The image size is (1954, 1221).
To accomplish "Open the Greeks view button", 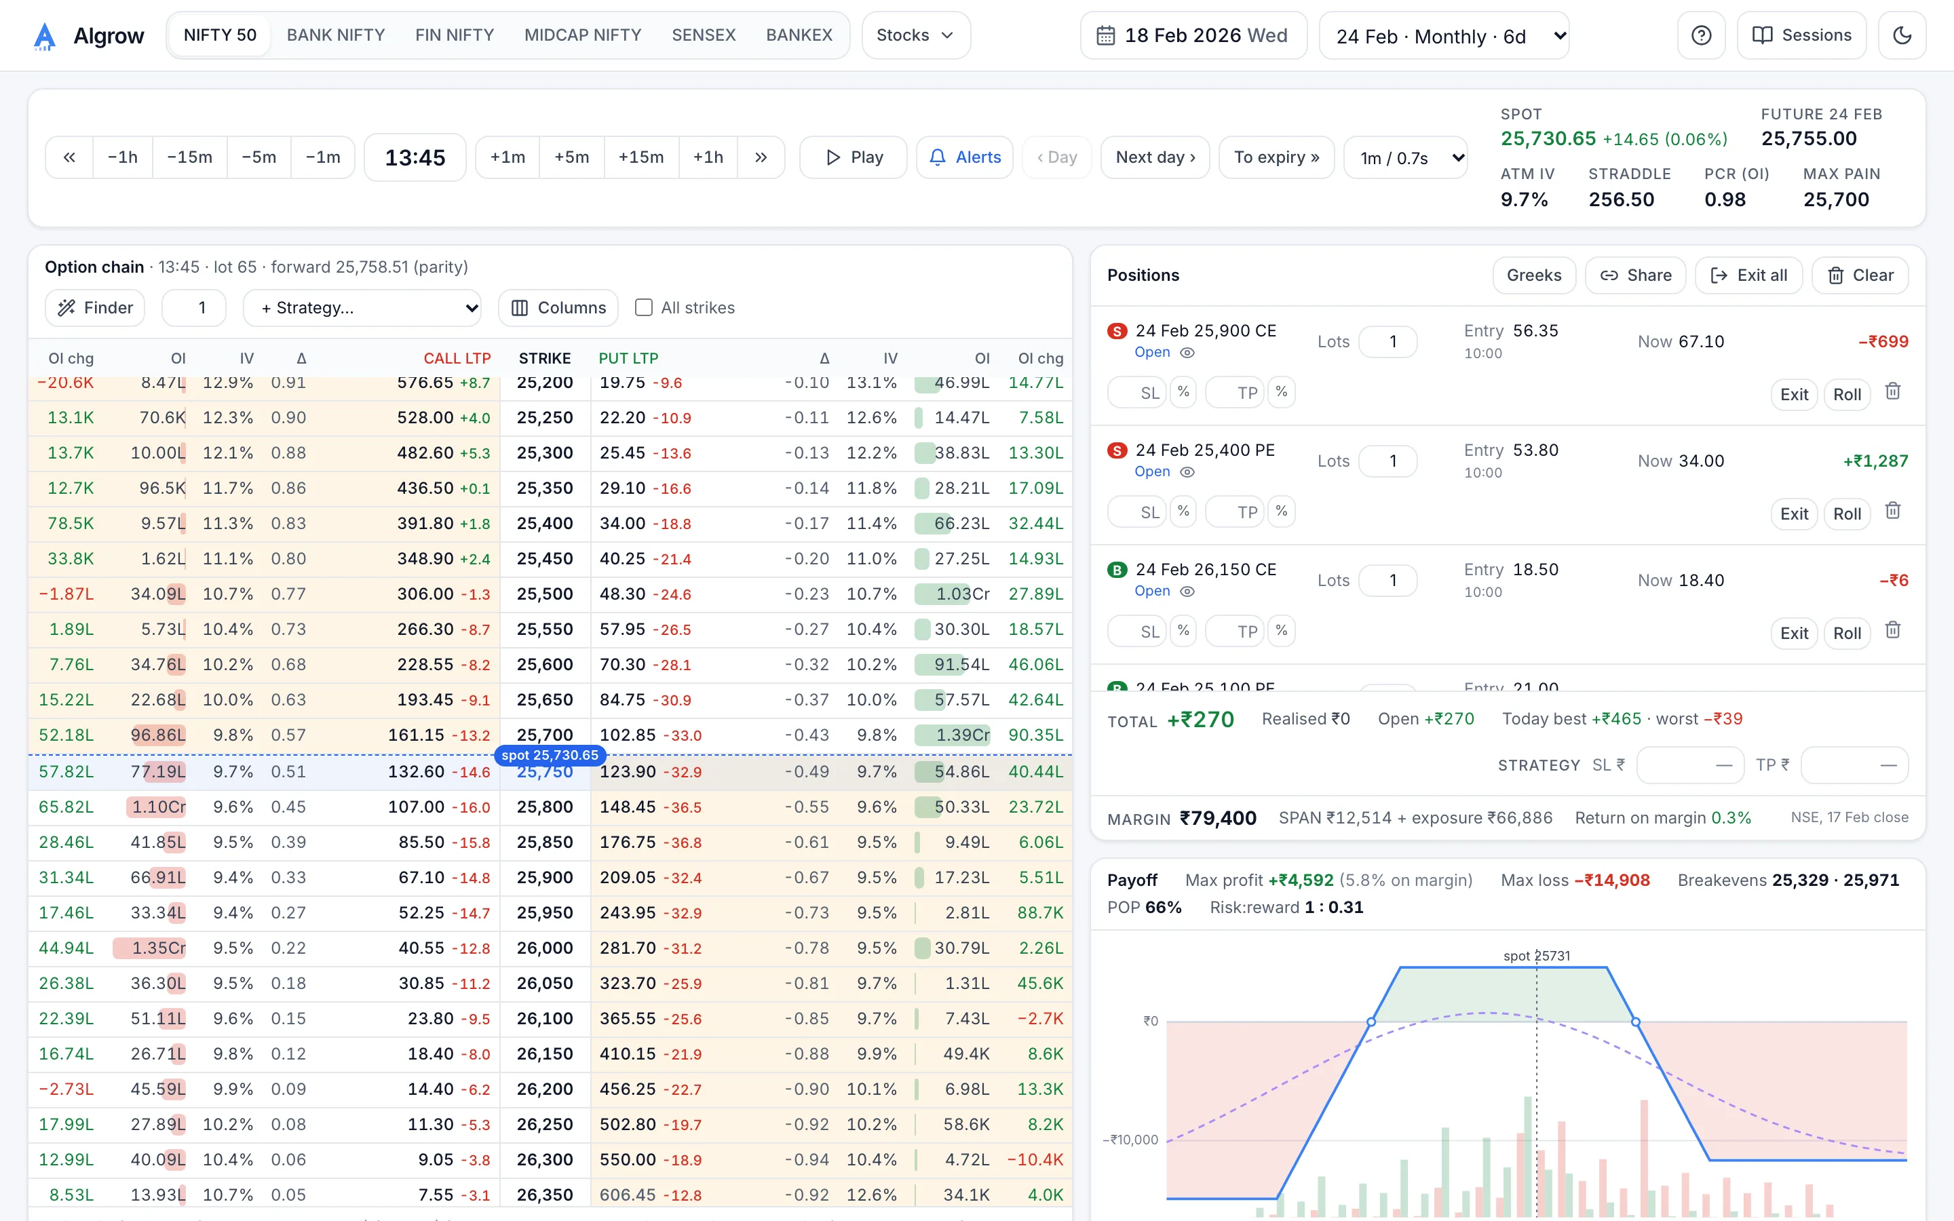I will 1534,275.
